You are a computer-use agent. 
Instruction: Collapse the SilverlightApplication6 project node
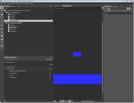click(x=5, y=13)
